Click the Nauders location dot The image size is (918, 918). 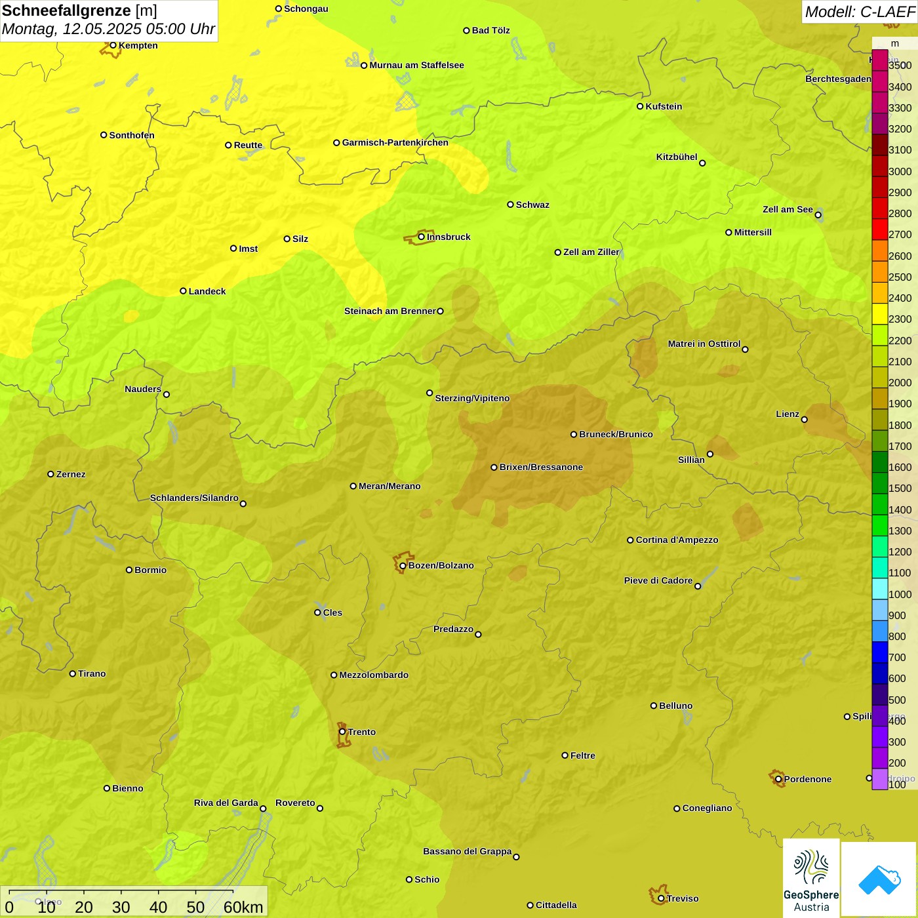(166, 394)
